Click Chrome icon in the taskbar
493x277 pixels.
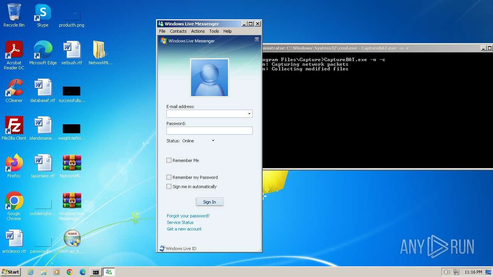70,272
